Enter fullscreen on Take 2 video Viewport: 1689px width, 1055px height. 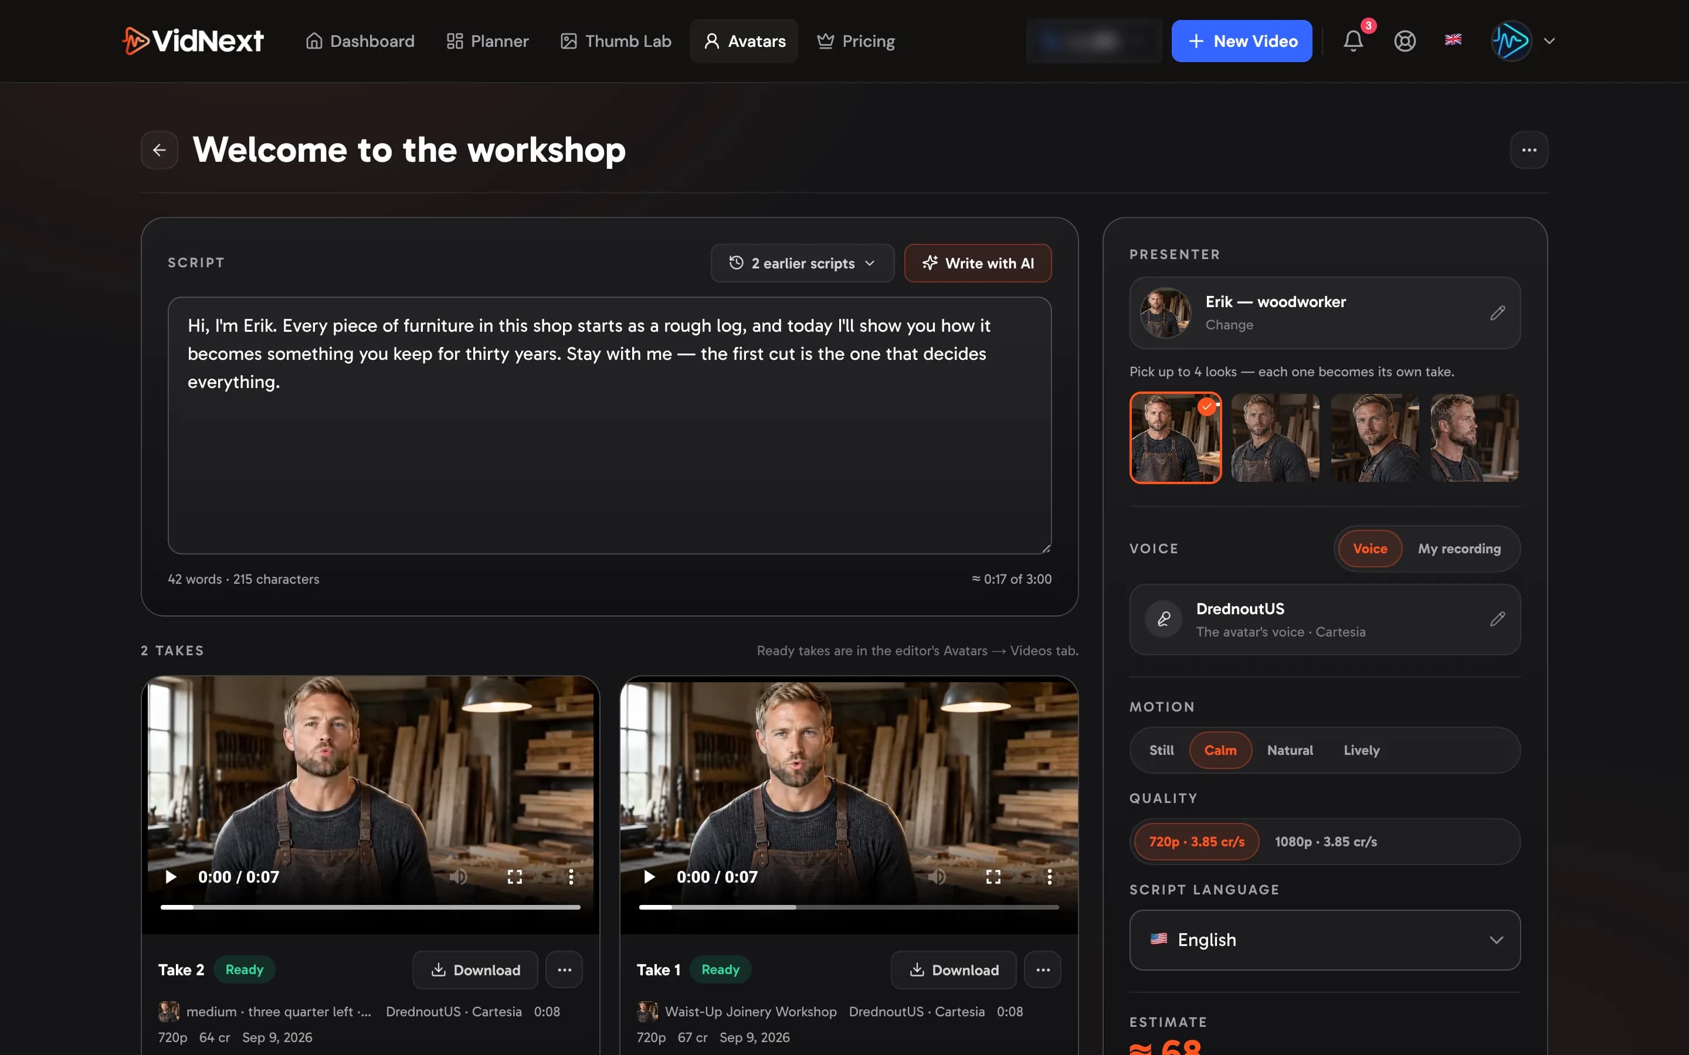coord(514,876)
